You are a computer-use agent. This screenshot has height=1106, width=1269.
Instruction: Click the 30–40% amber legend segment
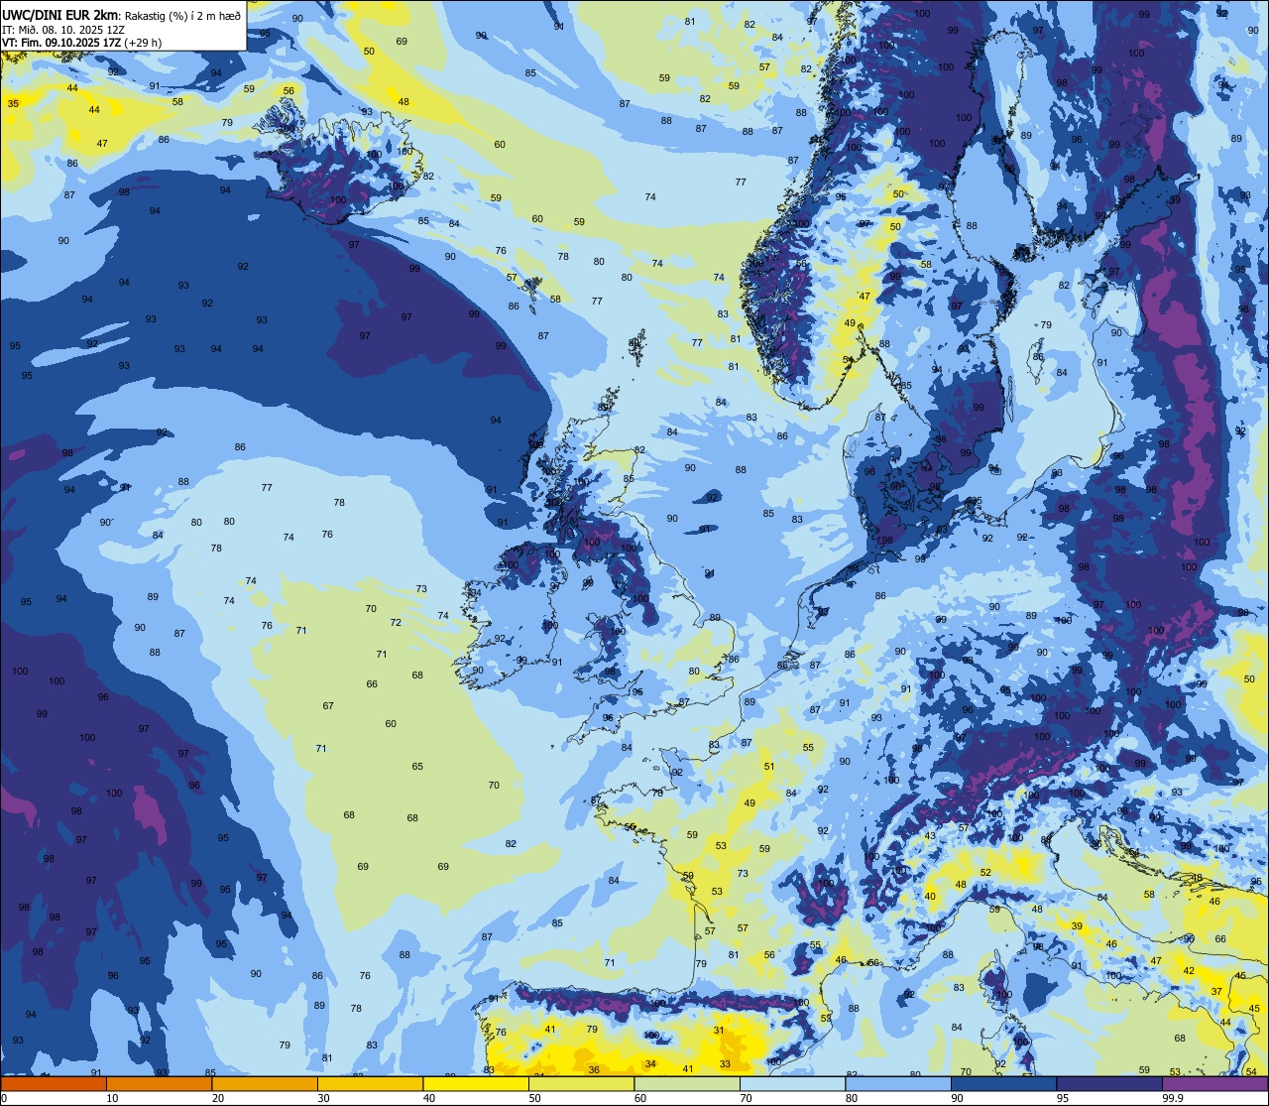click(x=370, y=1084)
